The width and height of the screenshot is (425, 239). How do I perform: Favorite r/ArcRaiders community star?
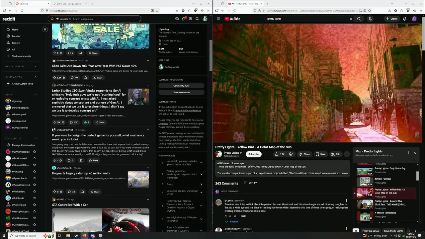(35, 192)
